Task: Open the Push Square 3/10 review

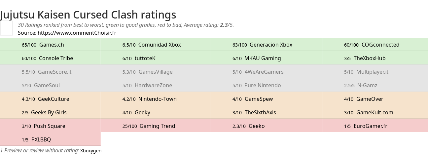Action: pos(50,126)
